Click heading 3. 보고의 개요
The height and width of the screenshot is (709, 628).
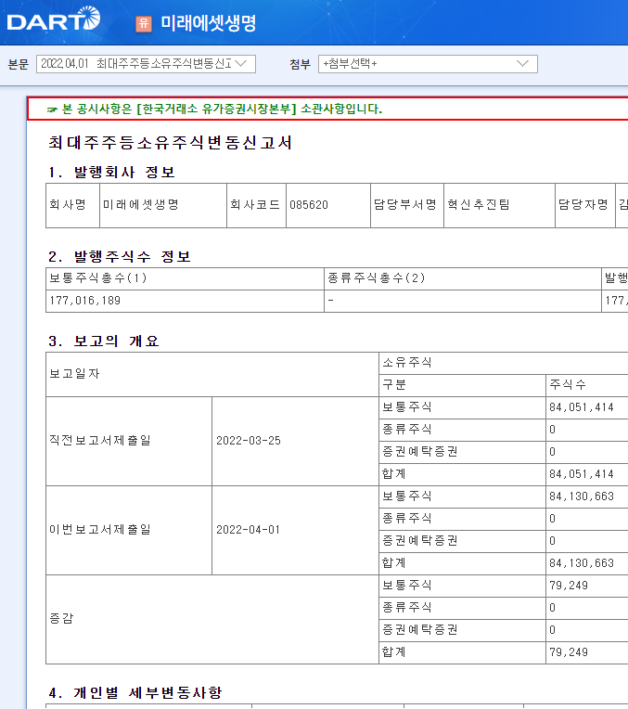(x=104, y=341)
